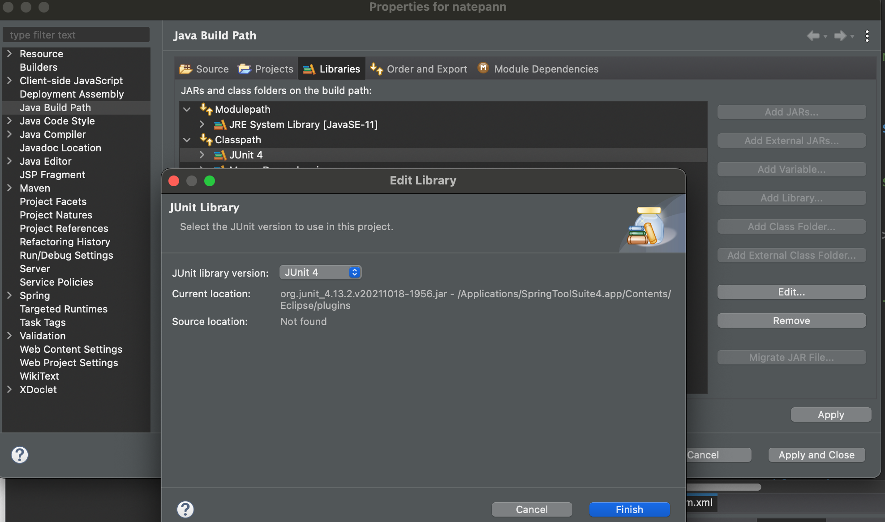Click the back navigation arrow icon
The width and height of the screenshot is (885, 522).
[x=813, y=36]
